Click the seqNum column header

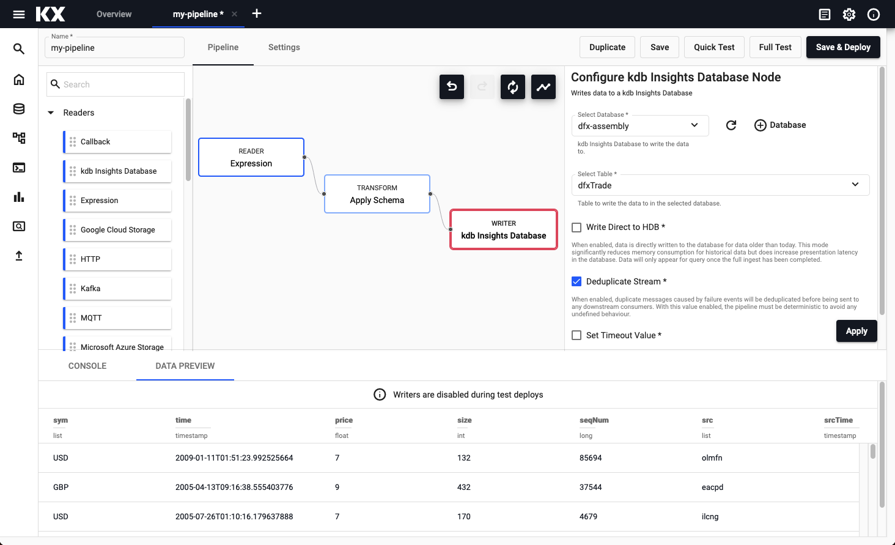pos(594,420)
